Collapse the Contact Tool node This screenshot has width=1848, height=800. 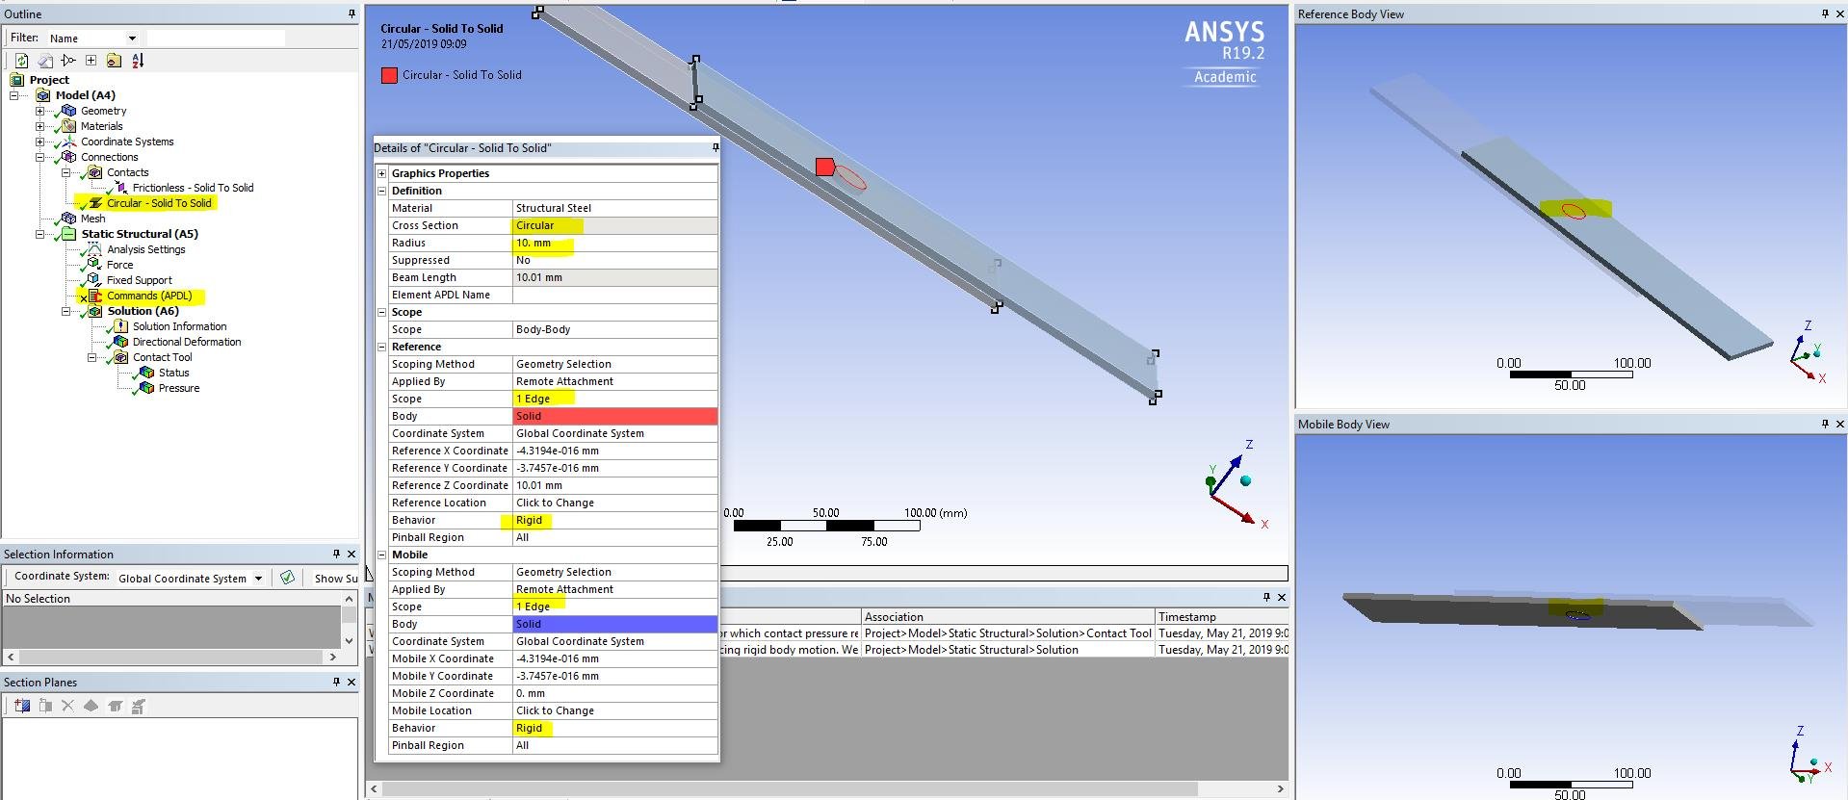point(92,357)
